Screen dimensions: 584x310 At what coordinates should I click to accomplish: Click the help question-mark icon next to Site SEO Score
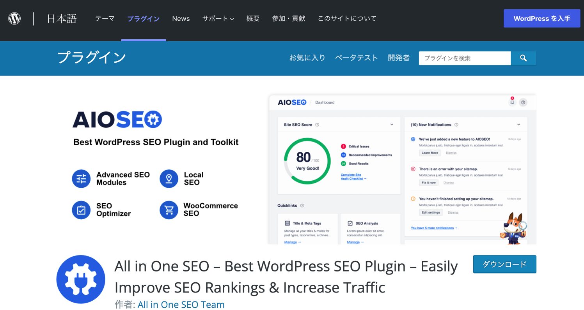[317, 125]
